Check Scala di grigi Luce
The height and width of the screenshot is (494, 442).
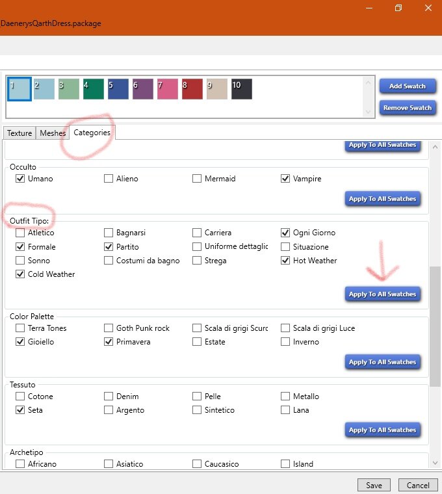coord(285,328)
